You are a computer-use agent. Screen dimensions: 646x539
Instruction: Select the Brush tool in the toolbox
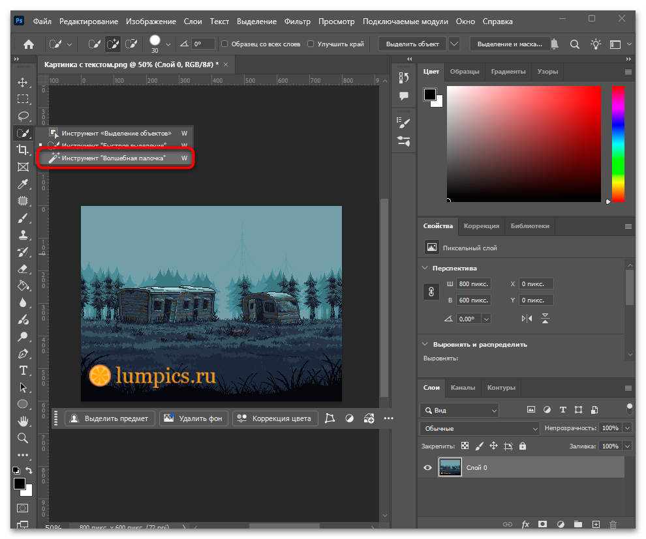[23, 218]
